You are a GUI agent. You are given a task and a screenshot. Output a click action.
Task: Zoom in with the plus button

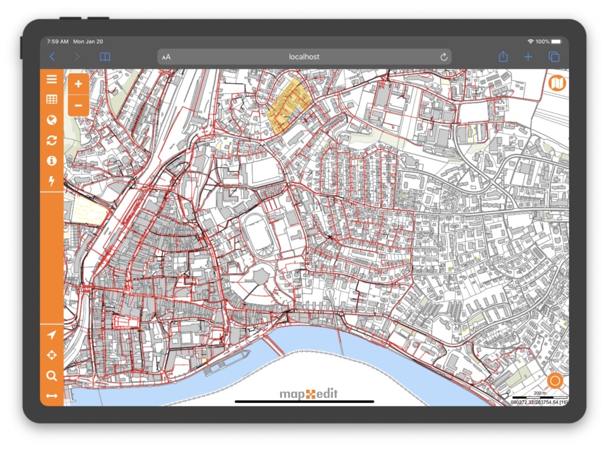(x=79, y=84)
